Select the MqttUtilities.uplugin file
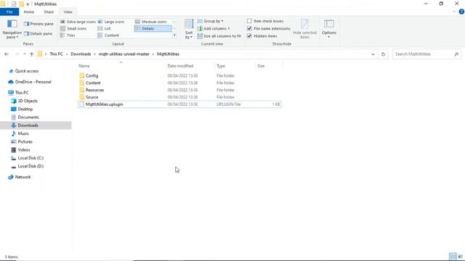 179,104
